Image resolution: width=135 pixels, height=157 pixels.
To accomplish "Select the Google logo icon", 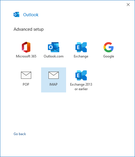I will [109, 47].
